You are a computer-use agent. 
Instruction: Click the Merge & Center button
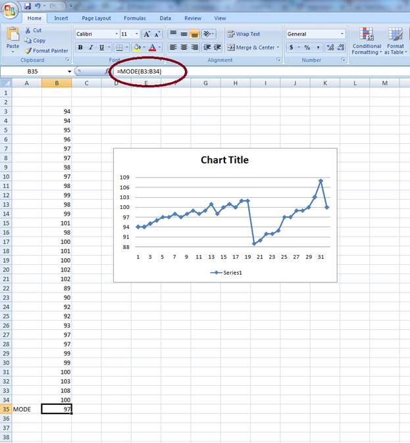coord(252,47)
